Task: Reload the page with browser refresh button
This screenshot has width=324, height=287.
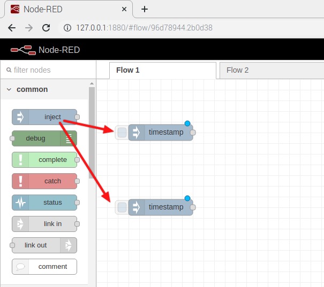Action: [46, 28]
